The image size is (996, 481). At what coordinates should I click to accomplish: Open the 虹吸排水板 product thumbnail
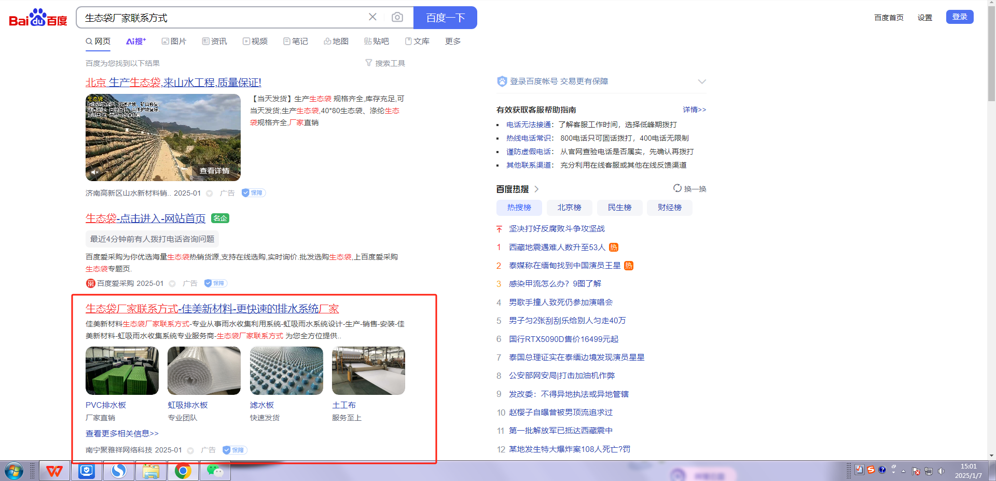(x=204, y=370)
